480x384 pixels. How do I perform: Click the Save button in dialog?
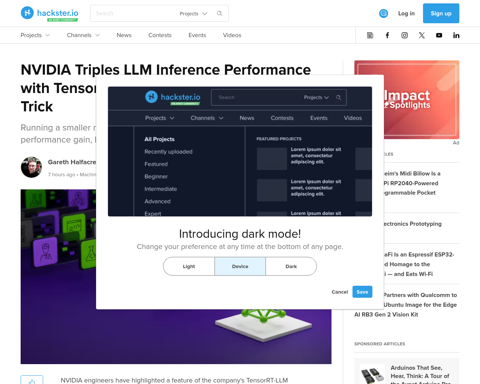click(x=362, y=292)
